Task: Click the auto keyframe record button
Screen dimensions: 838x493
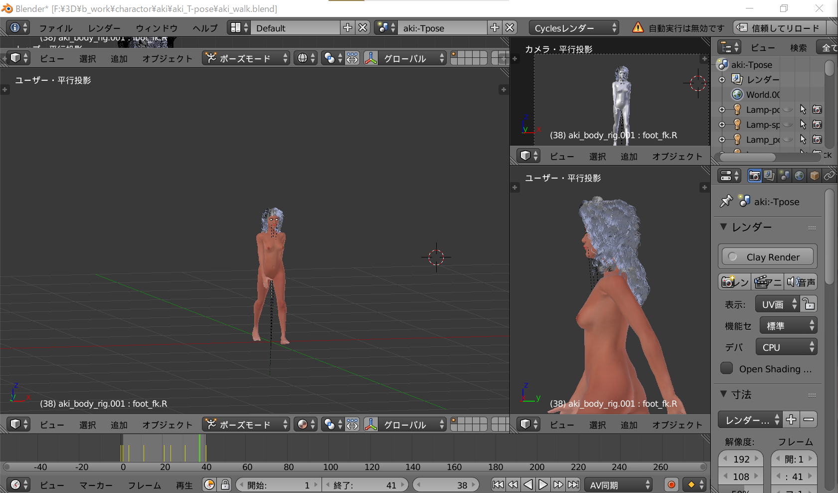Action: pos(671,485)
